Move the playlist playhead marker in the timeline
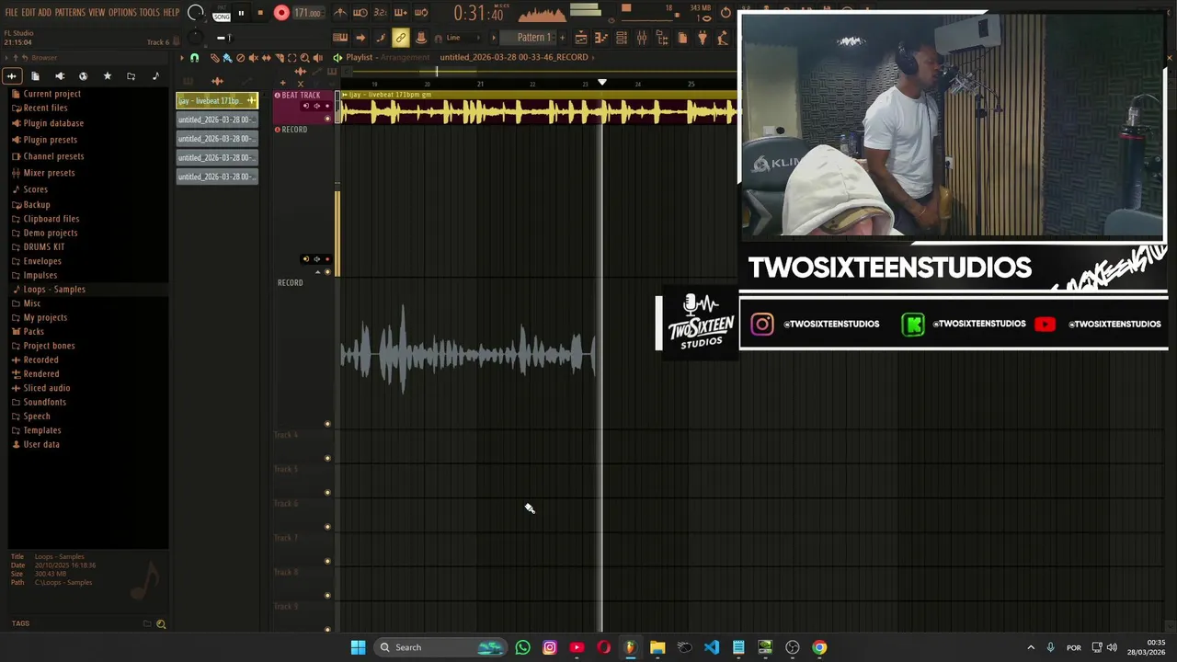The image size is (1177, 662). coord(602,83)
